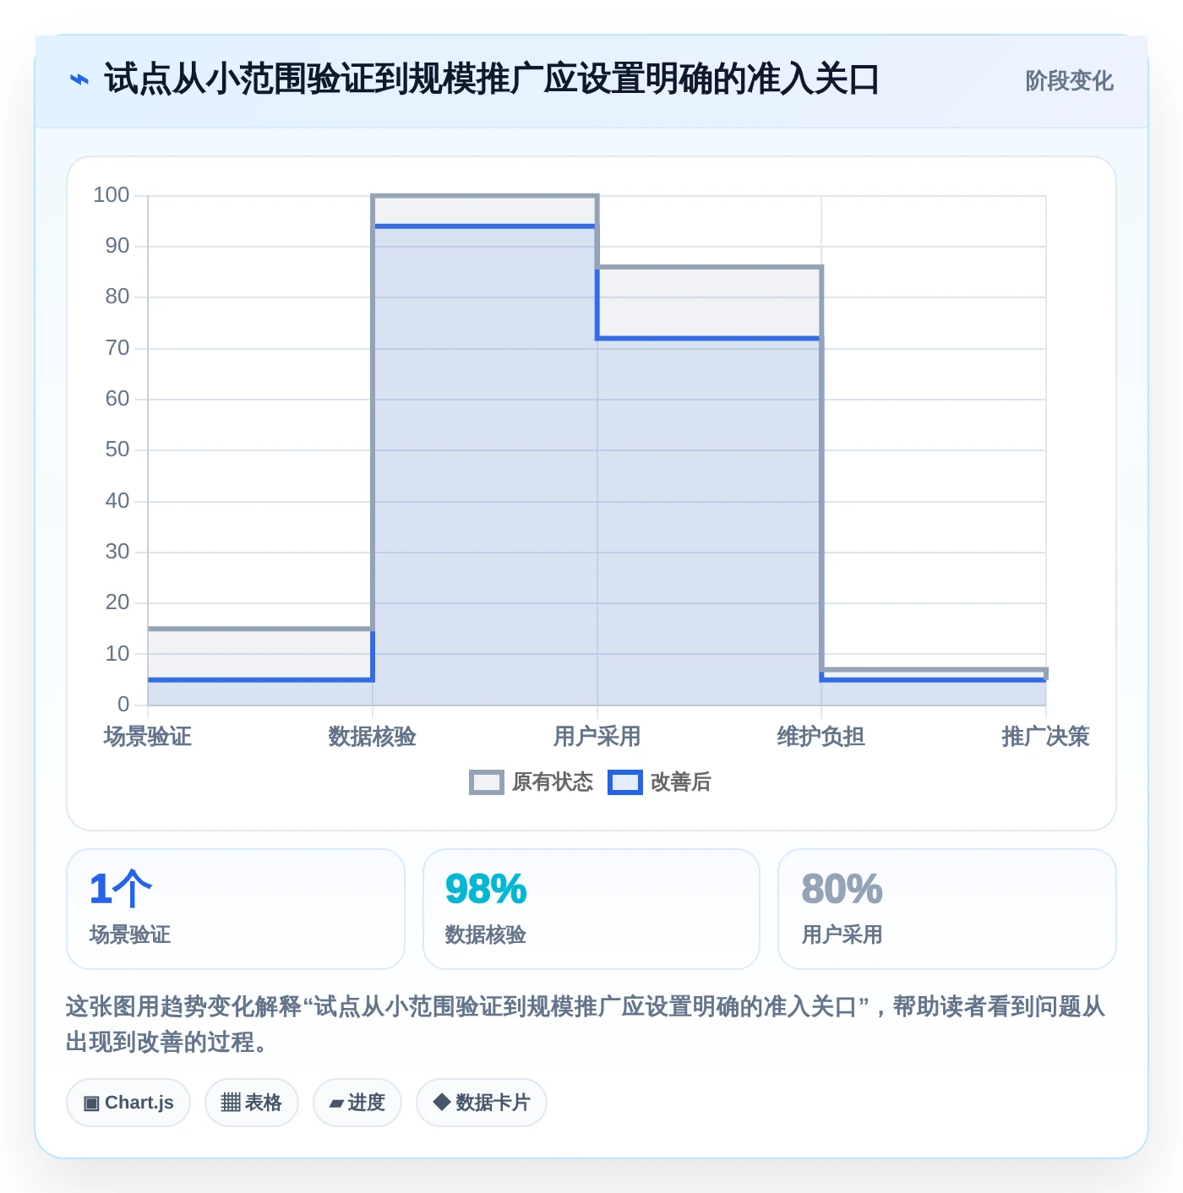
Task: Click the chart title 试点从小范围验证到规模推广
Action: point(491,79)
